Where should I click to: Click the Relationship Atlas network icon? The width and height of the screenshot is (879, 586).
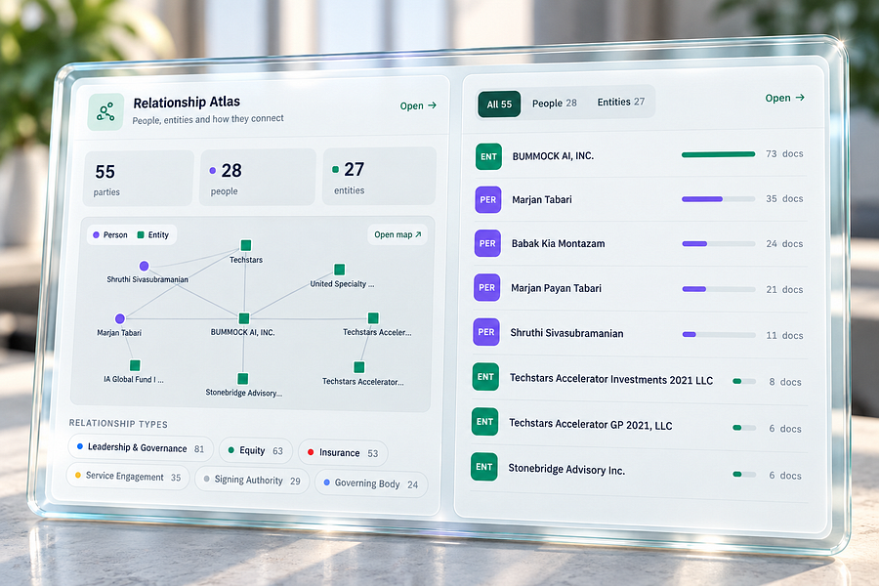[105, 111]
